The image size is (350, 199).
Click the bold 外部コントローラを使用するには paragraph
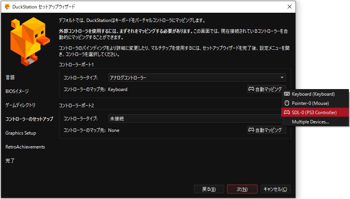pyautogui.click(x=173, y=34)
